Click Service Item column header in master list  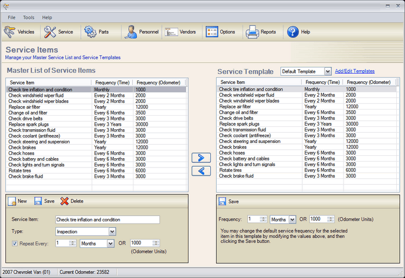click(x=48, y=83)
